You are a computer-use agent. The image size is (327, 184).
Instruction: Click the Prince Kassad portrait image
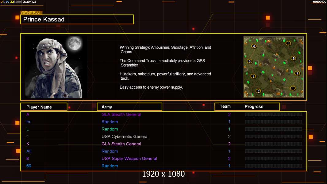pyautogui.click(x=56, y=67)
